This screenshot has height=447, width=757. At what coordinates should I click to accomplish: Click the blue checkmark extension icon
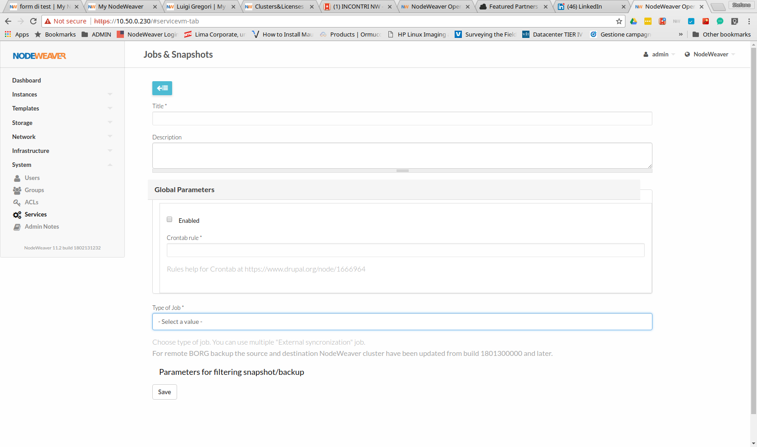point(691,21)
